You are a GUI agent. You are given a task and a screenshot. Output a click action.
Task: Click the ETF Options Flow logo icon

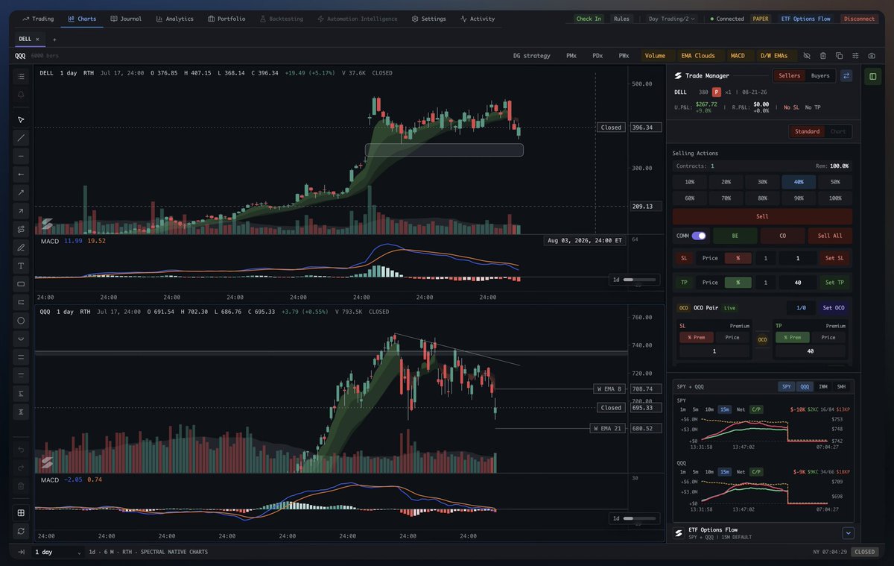(679, 533)
